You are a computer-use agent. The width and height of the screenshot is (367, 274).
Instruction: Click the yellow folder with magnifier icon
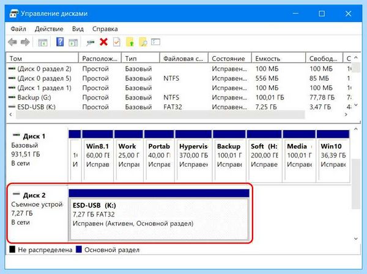143,42
